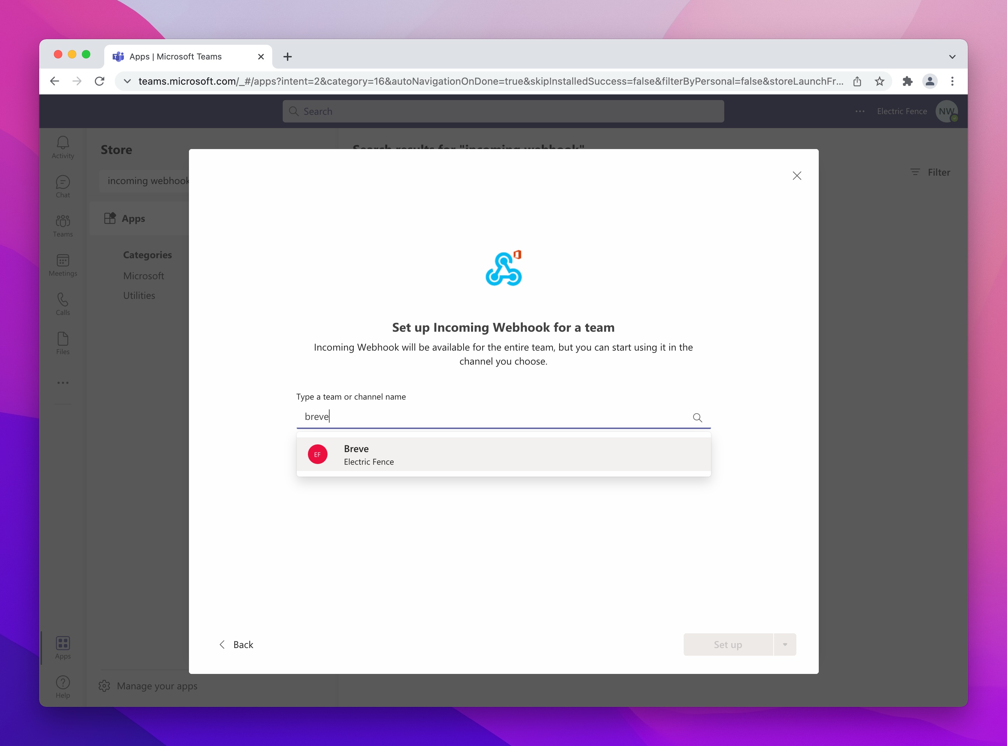
Task: Go Back in the webhook dialog
Action: (236, 645)
